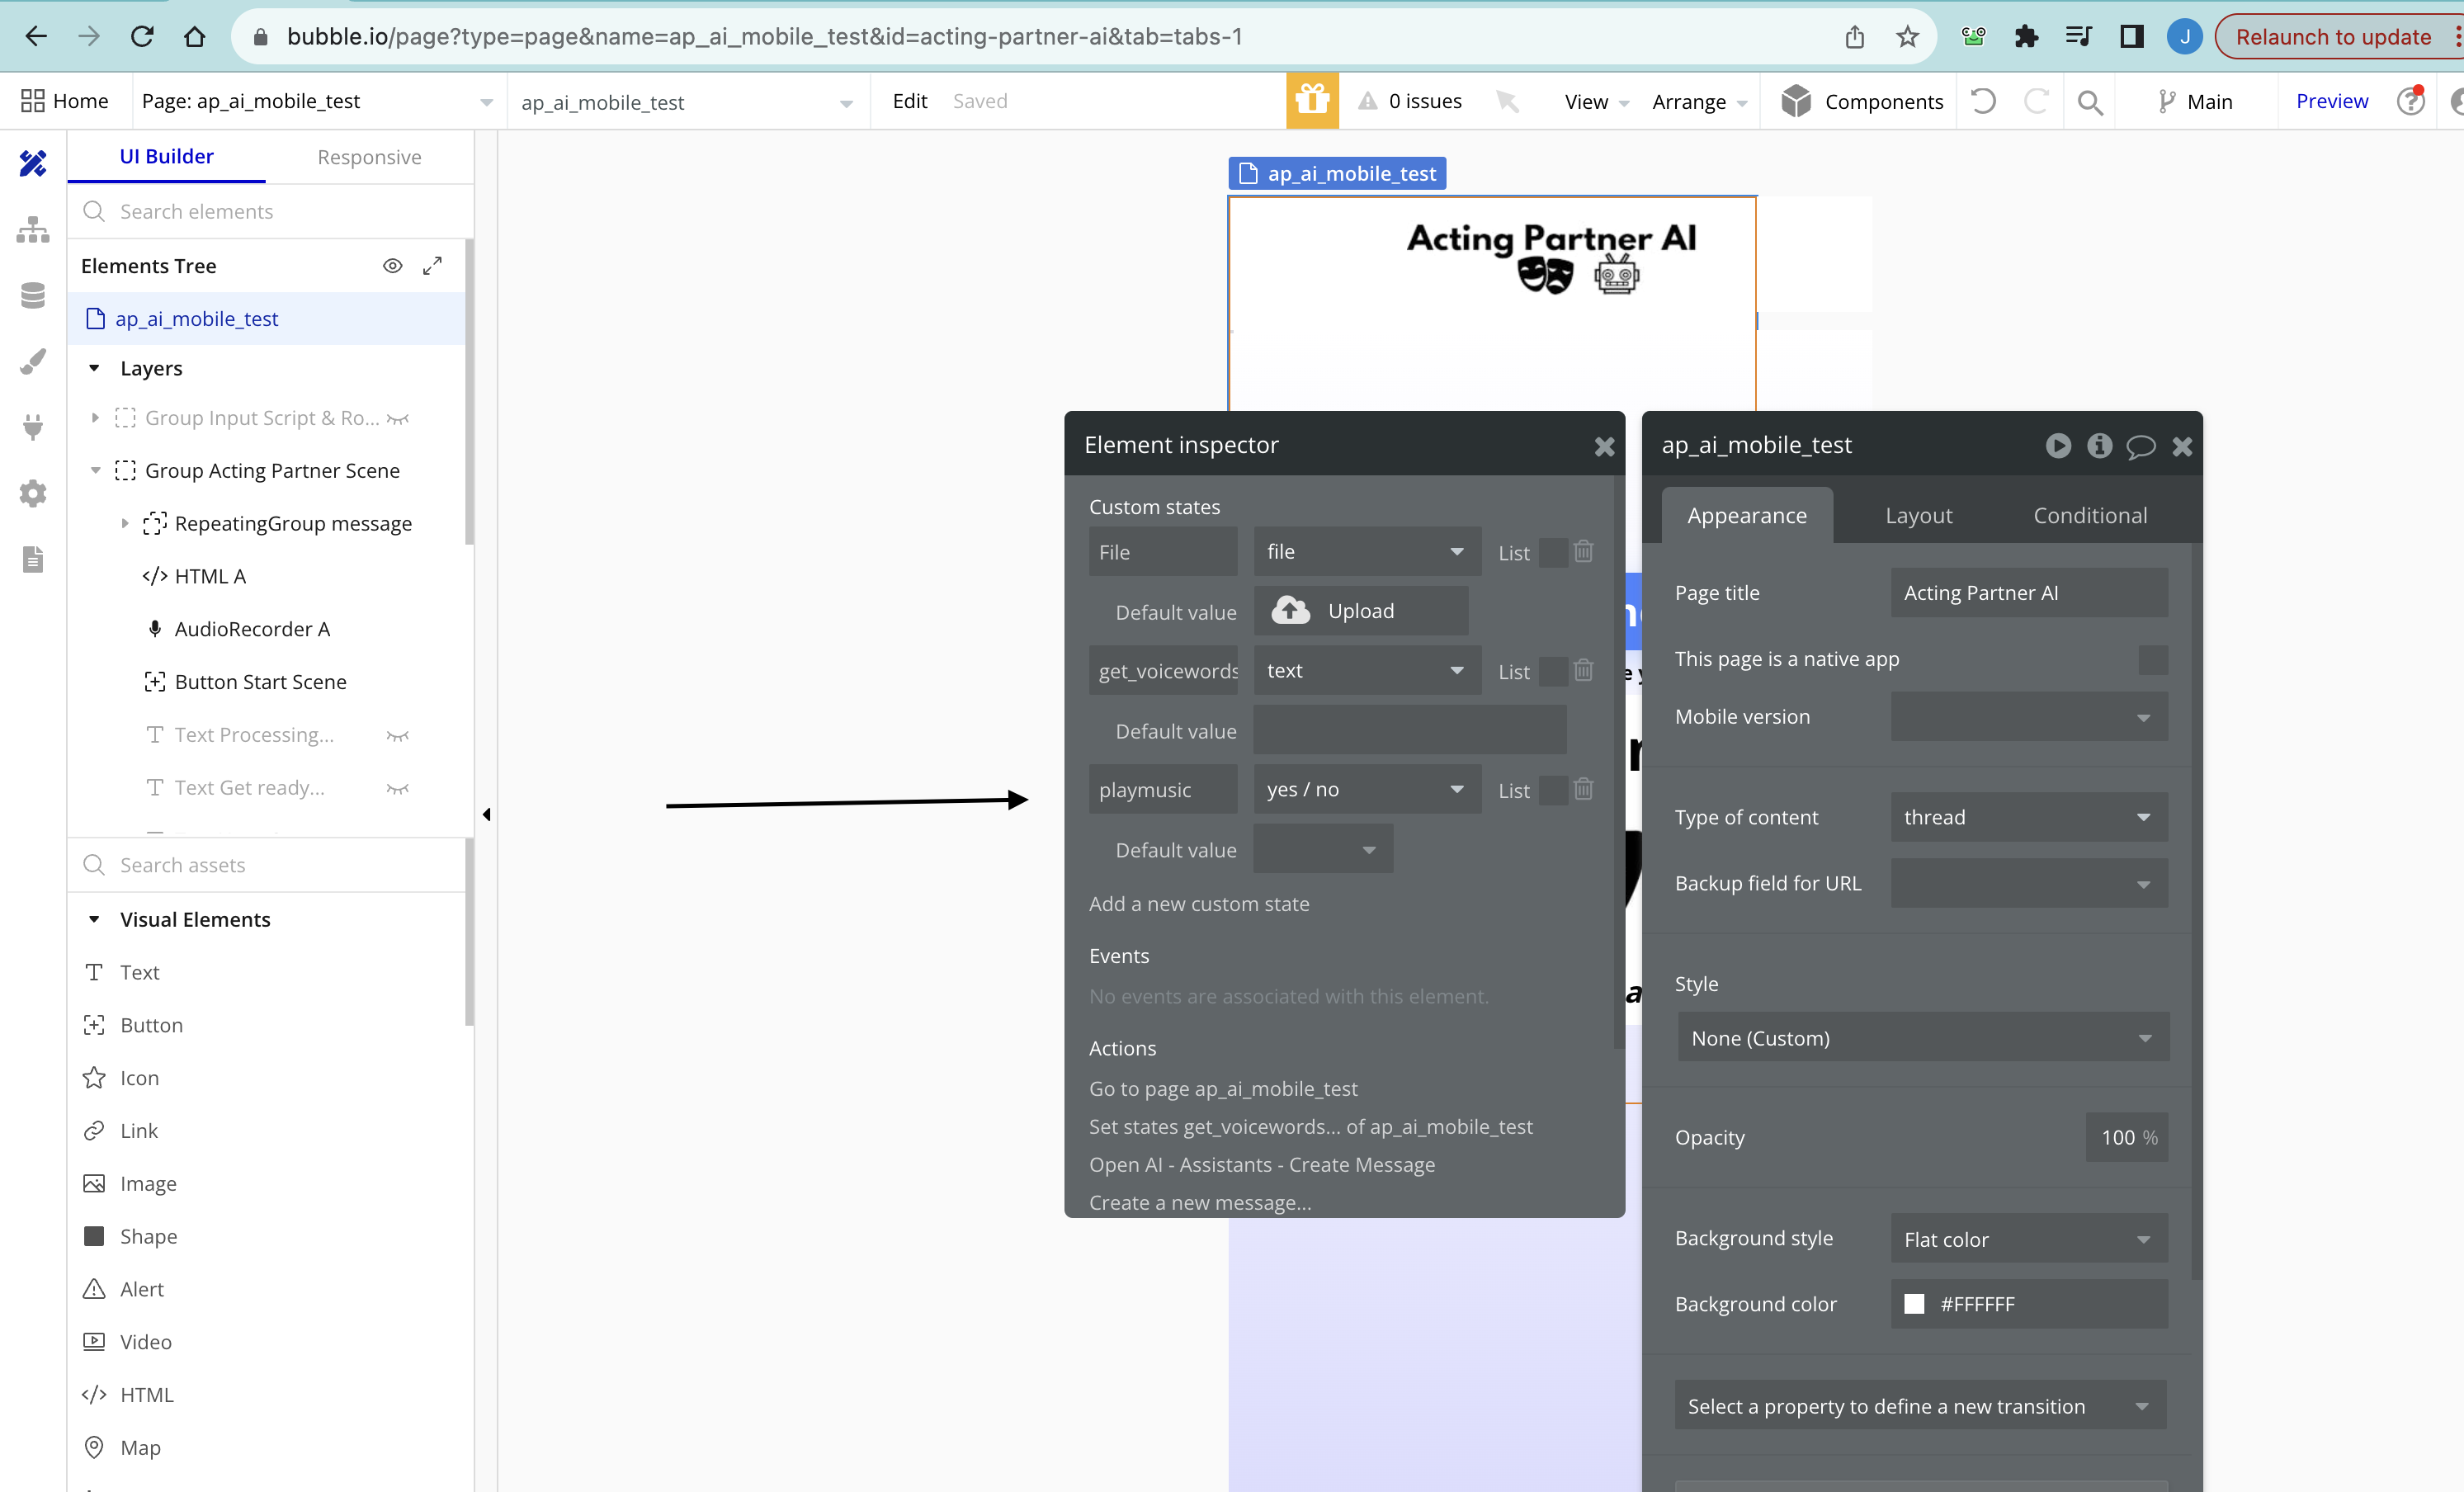Enable This page is a native app checkbox
This screenshot has height=1492, width=2464.
(x=2152, y=659)
